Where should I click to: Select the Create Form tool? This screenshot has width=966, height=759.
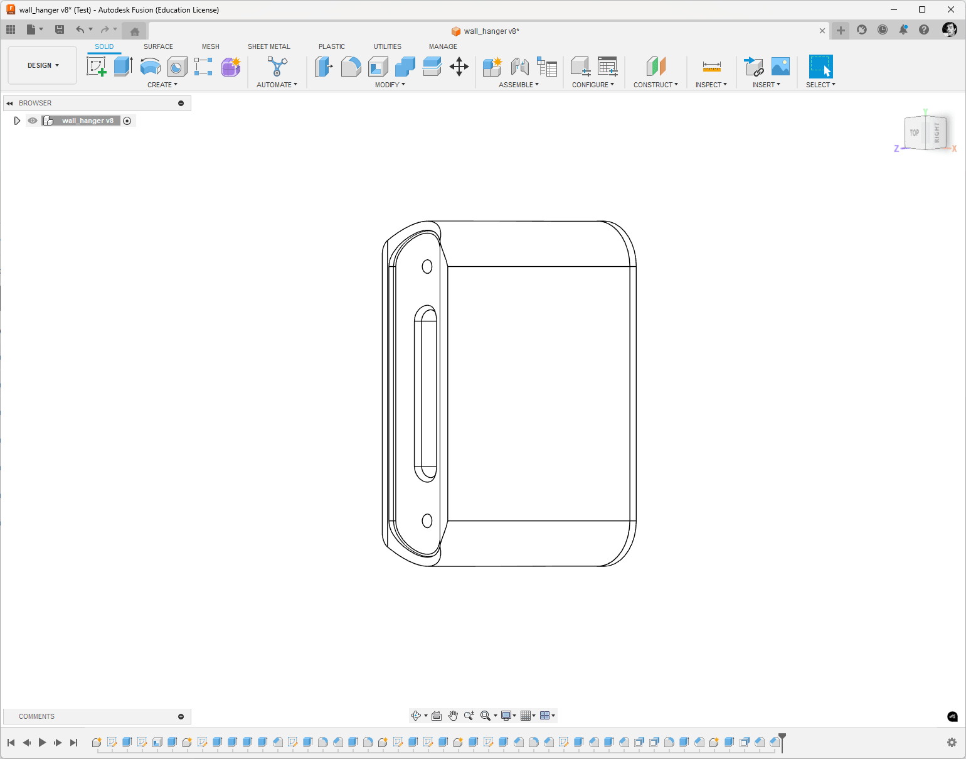tap(231, 66)
